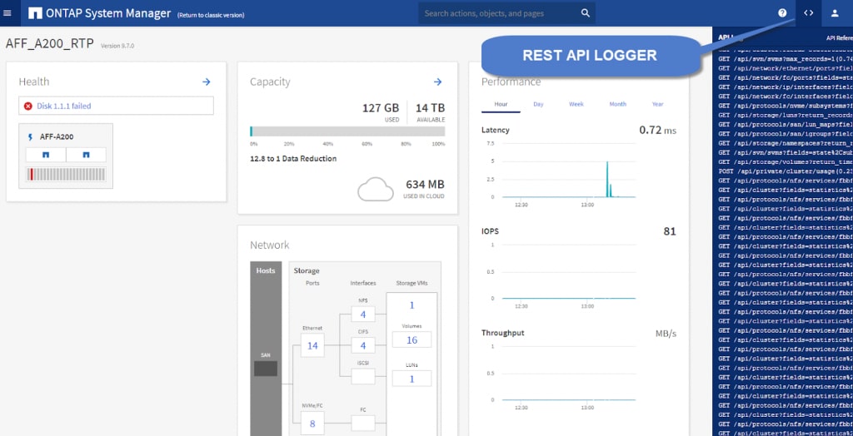Click the red Disk 1.1.1 failed error icon
Screen dimensions: 853x436
(x=28, y=106)
